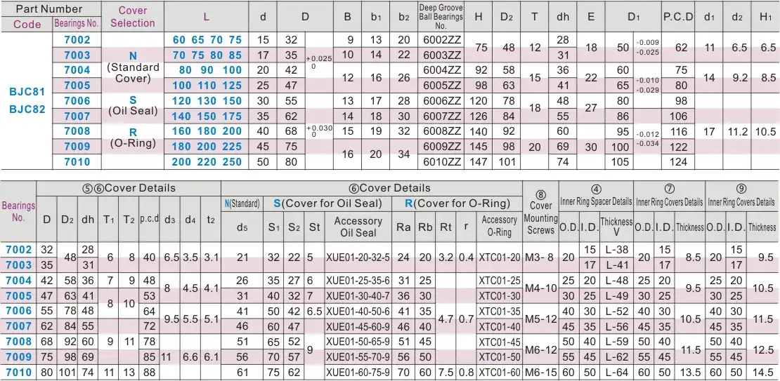Click the XUE01-60-75-9 oil seal accessory
The width and height of the screenshot is (780, 381).
[358, 373]
